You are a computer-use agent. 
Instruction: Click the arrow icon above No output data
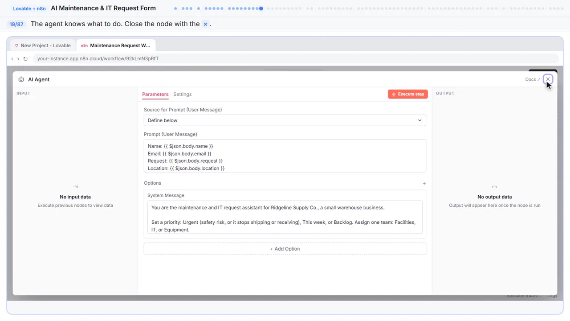[494, 187]
